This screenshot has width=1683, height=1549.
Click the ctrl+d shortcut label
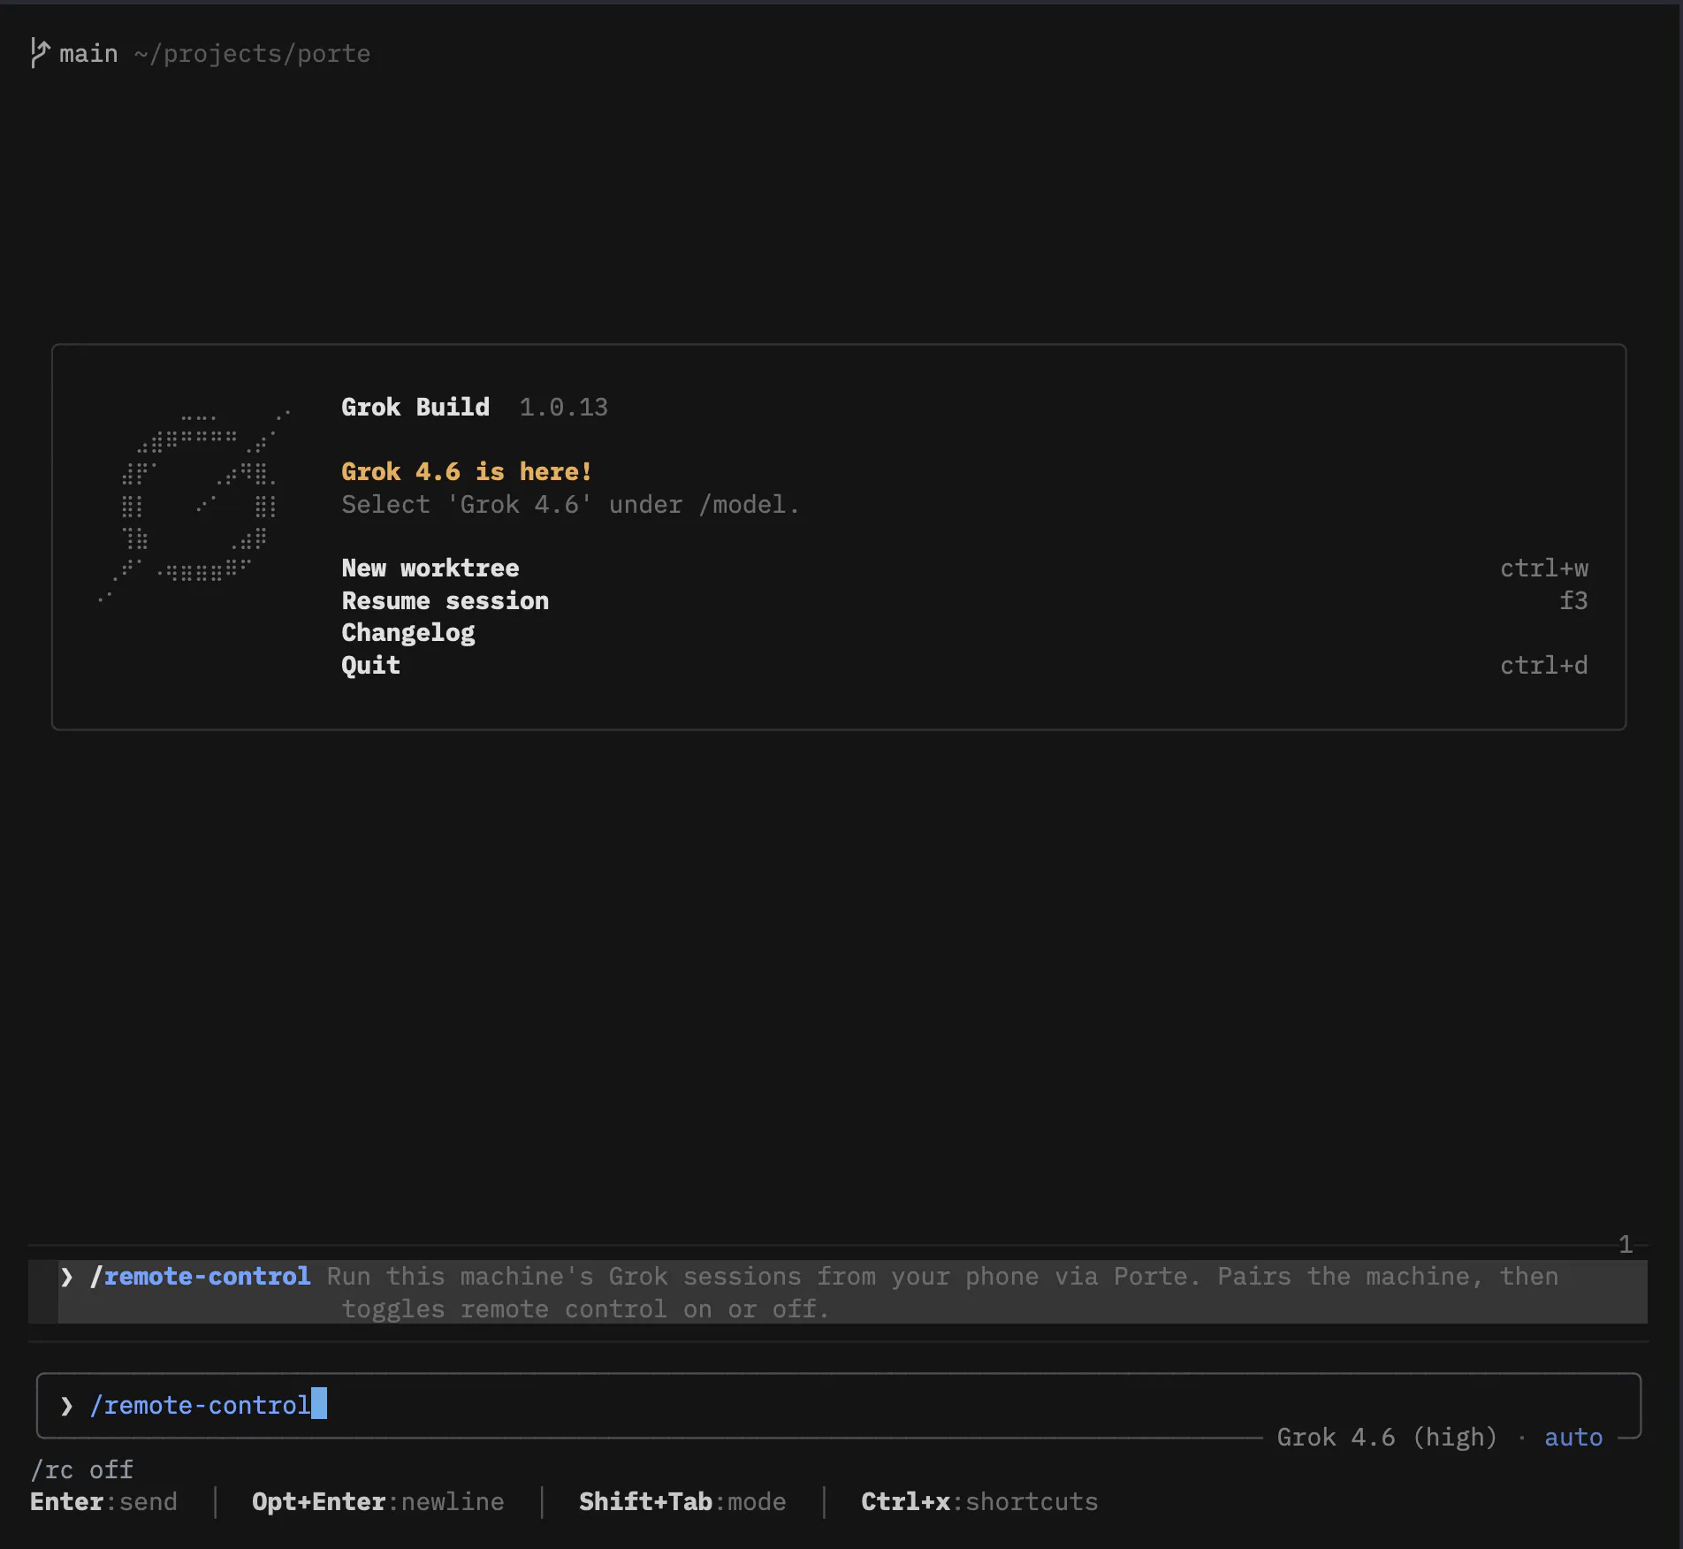pyautogui.click(x=1543, y=666)
